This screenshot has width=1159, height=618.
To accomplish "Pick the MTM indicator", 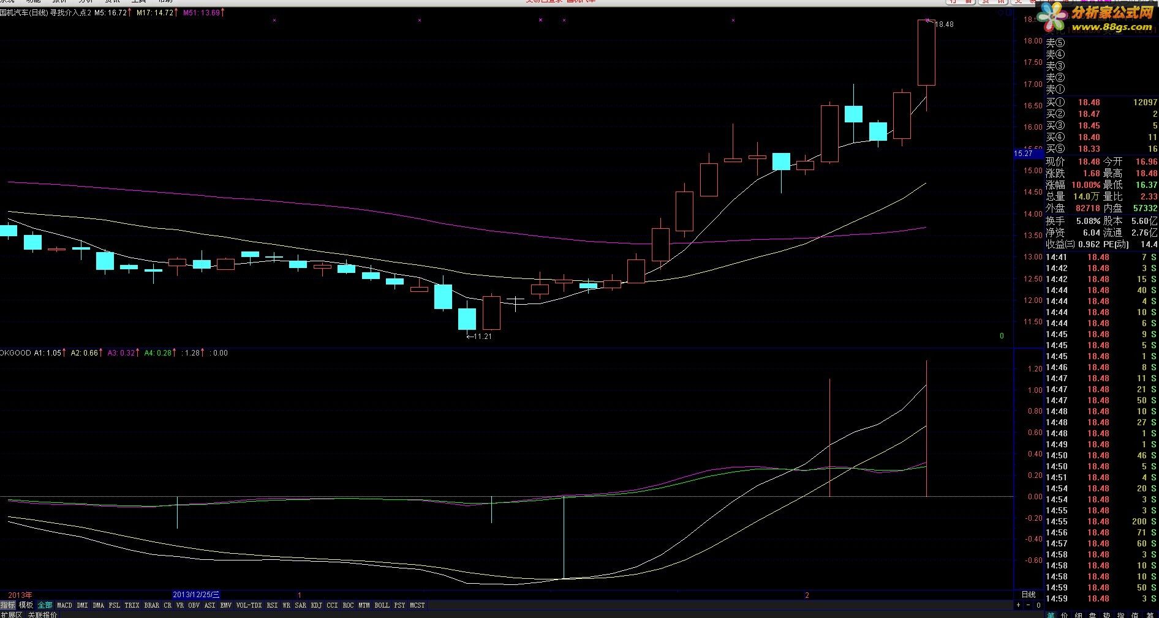I will tap(364, 605).
